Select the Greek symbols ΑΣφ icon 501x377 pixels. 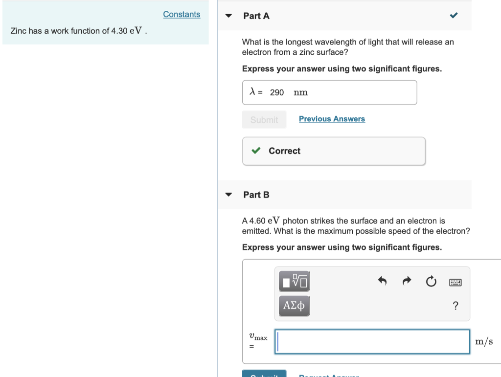pos(294,305)
